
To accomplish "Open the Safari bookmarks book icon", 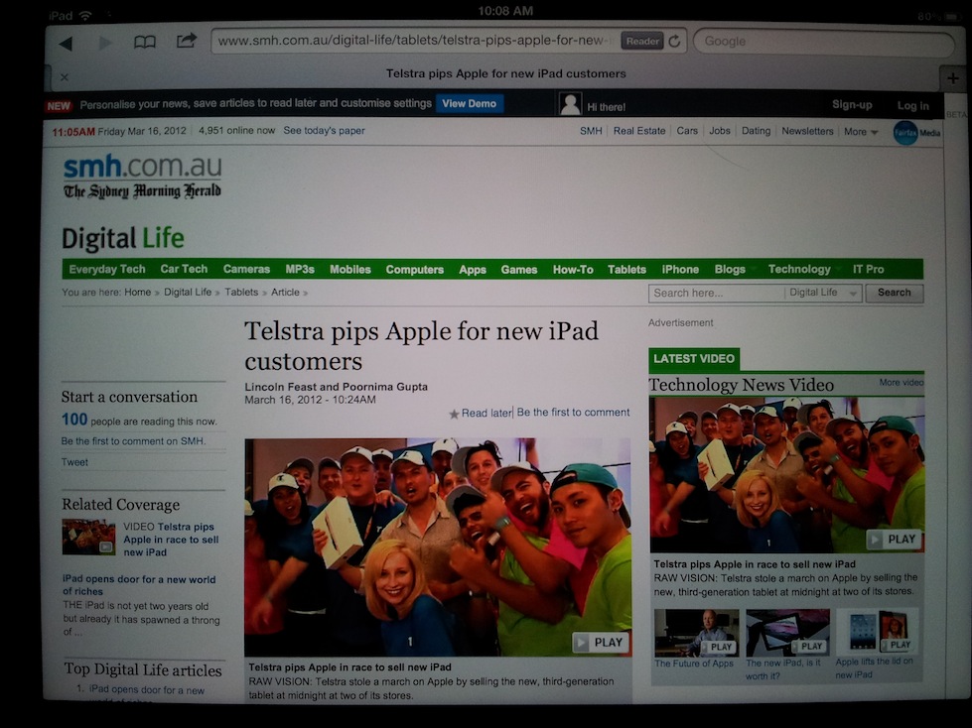I will 145,42.
